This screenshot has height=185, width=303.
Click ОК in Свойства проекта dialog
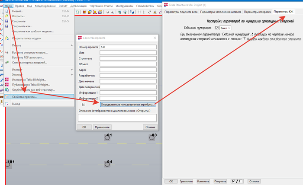pos(84,127)
